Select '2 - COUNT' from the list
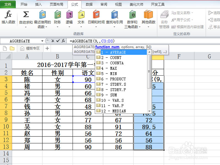The image size is (220, 165). coord(121,57)
